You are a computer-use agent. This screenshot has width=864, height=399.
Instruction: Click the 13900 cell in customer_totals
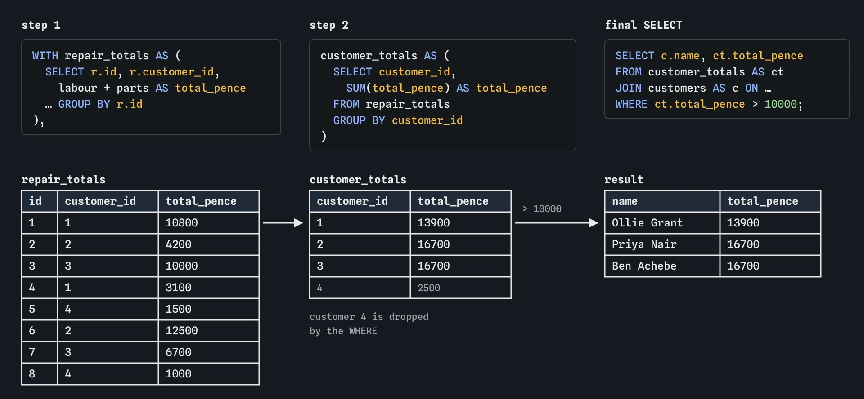[461, 223]
